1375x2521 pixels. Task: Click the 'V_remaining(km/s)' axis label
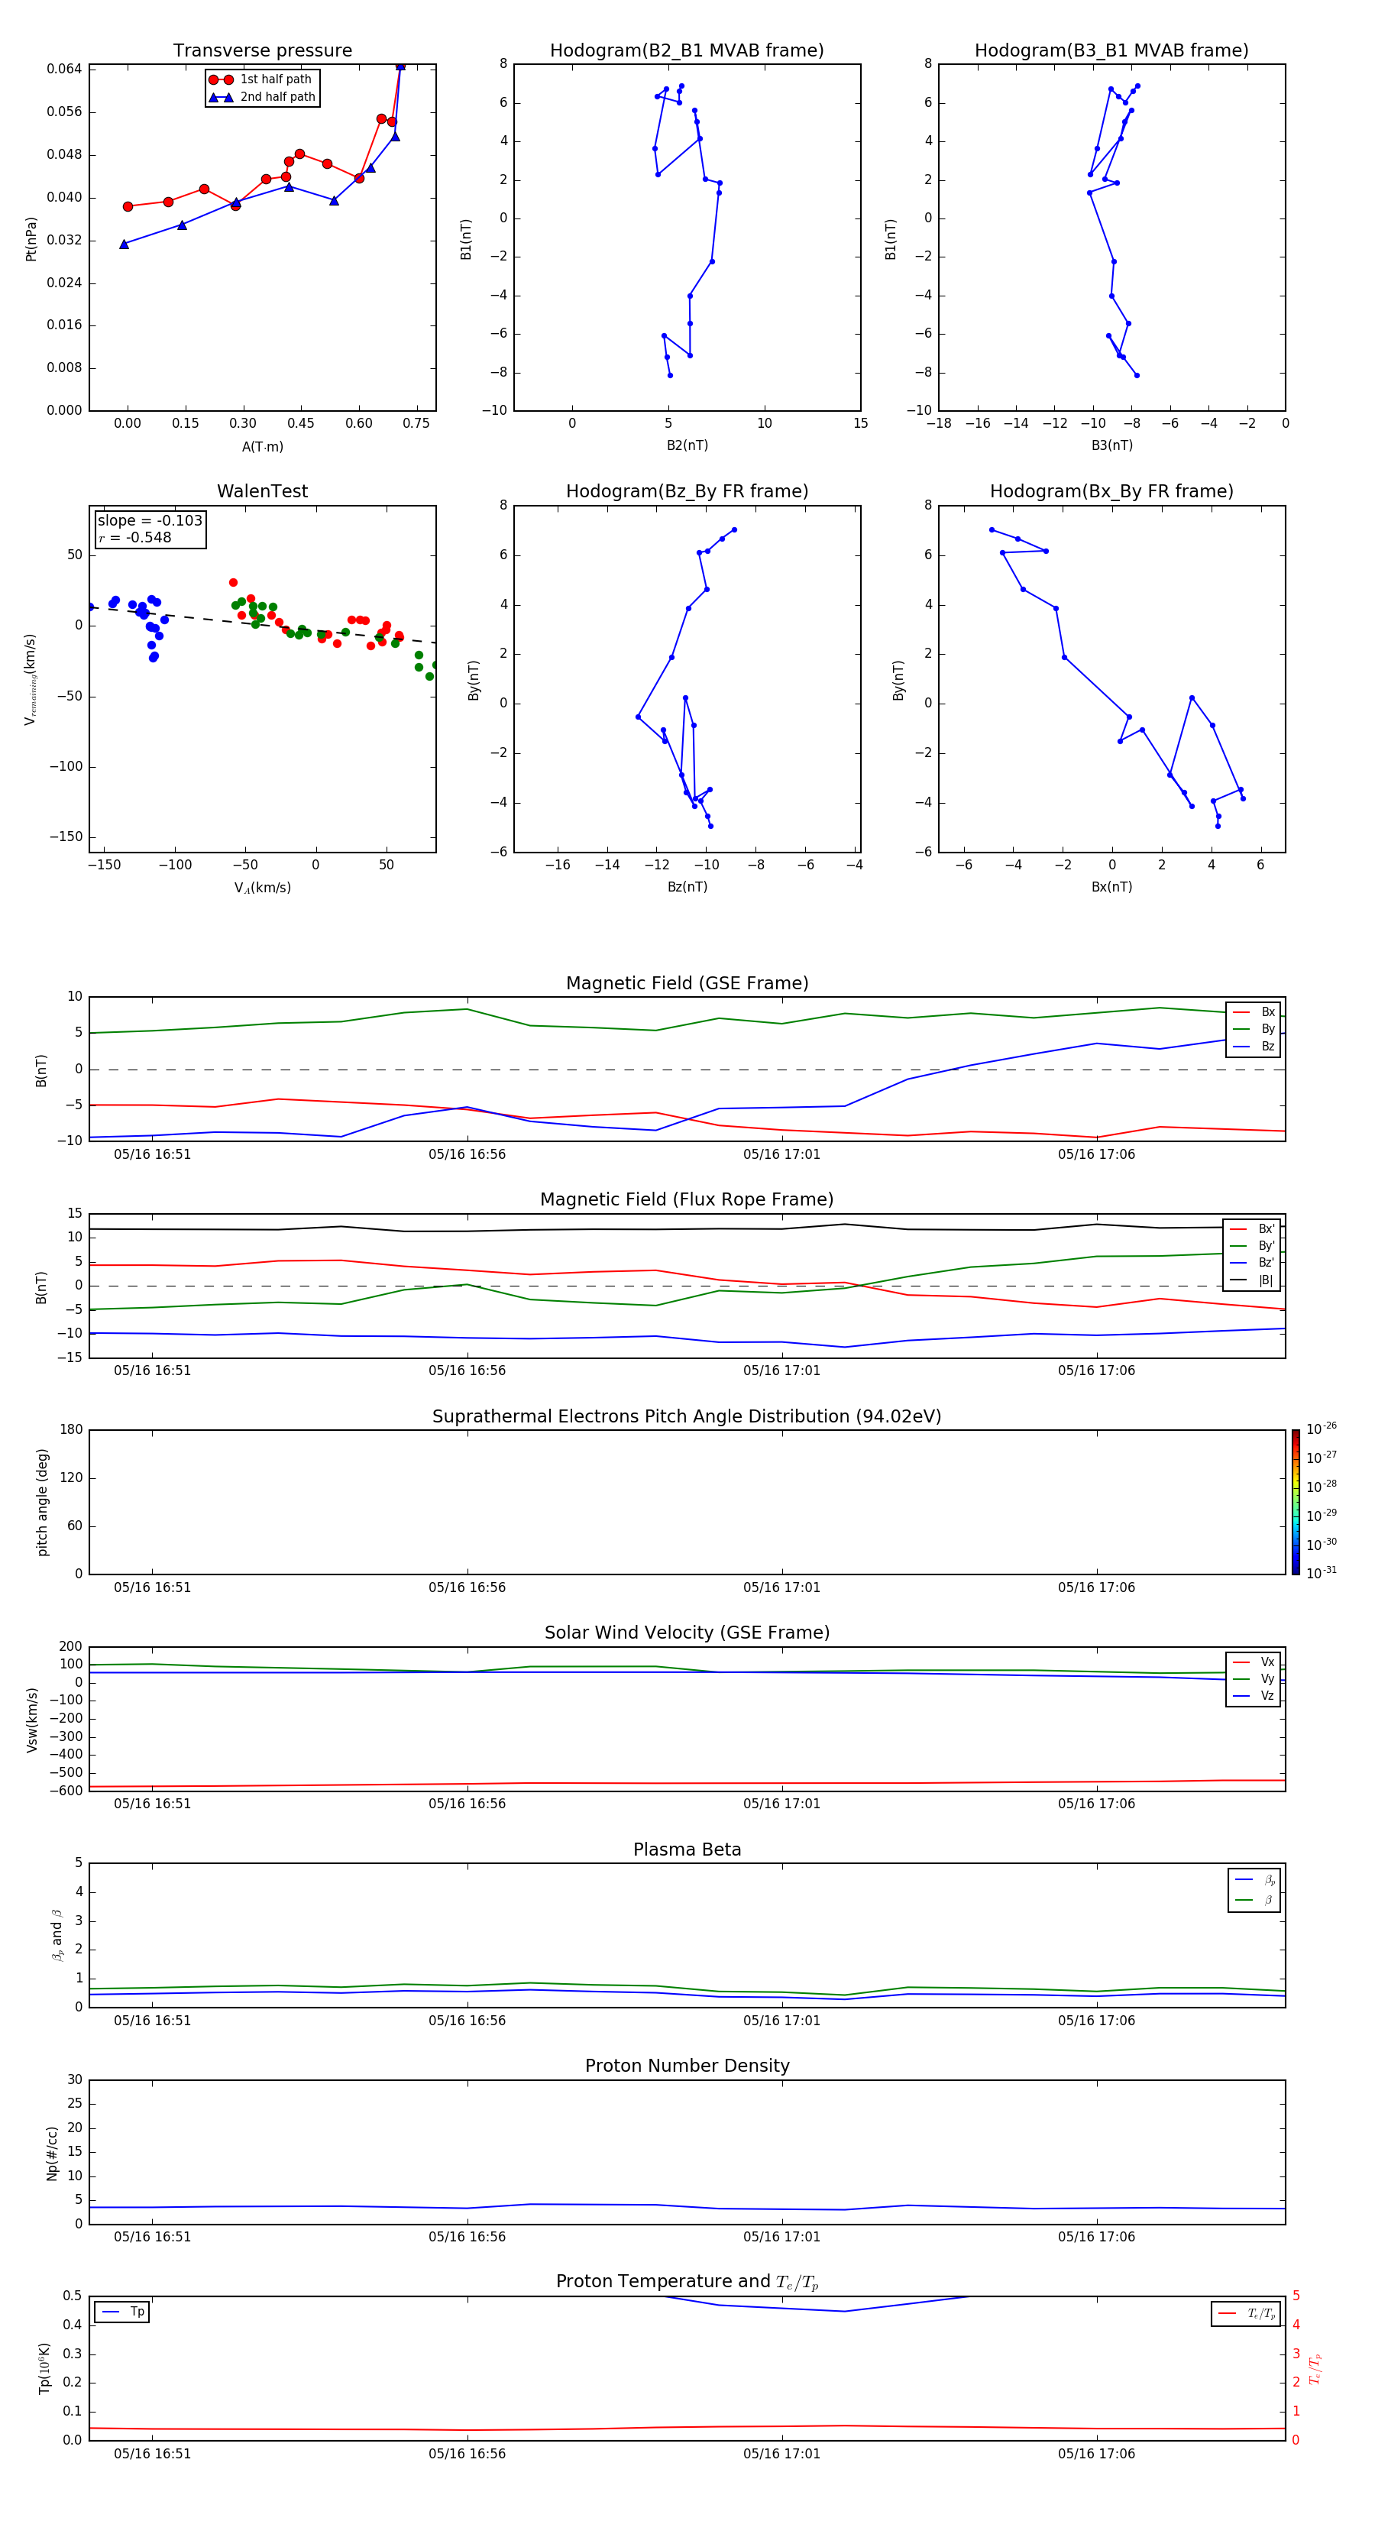pyautogui.click(x=31, y=679)
